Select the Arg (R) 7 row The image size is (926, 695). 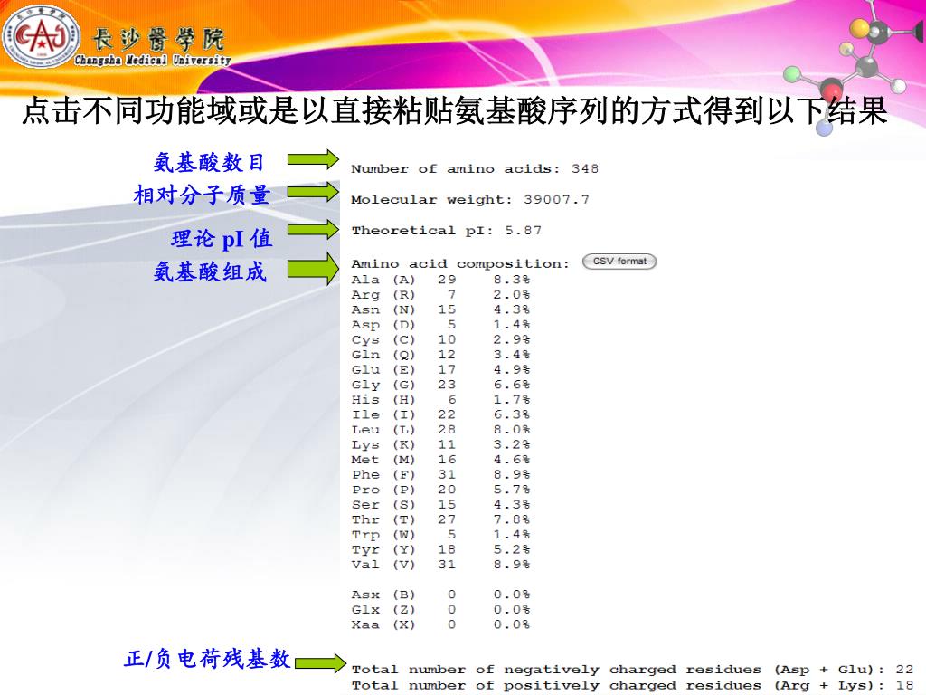440,294
